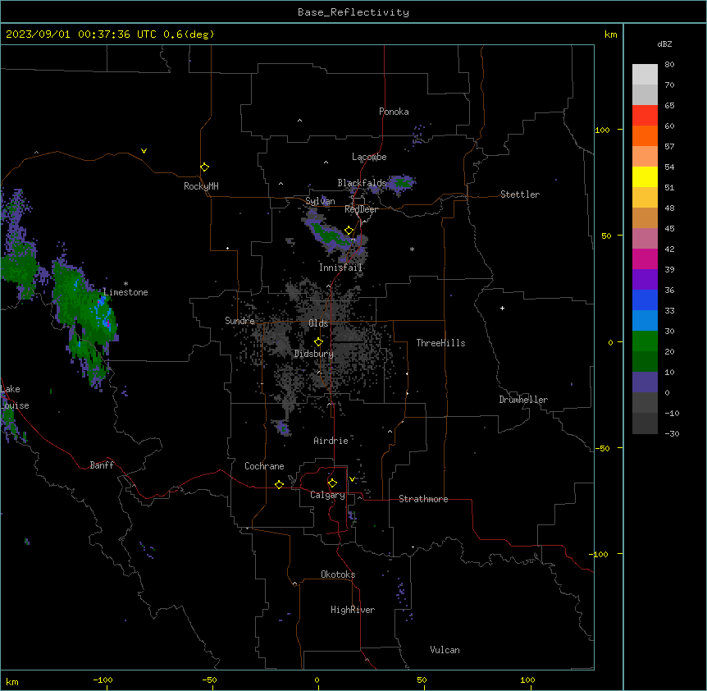Viewport: 707px width, 691px height.
Task: Click the Lake Louise label
Action: tap(15, 397)
